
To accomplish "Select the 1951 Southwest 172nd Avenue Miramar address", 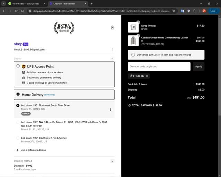I will coord(18,138).
